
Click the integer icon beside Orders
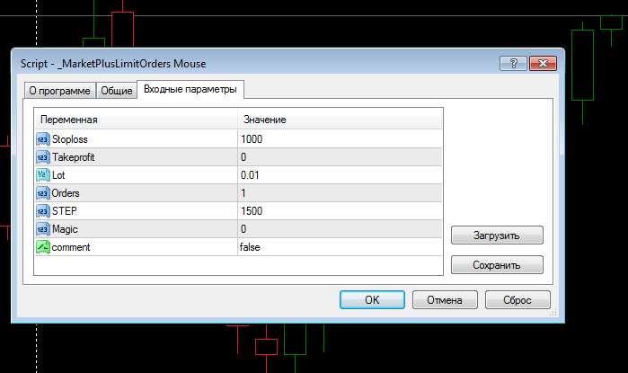(43, 193)
